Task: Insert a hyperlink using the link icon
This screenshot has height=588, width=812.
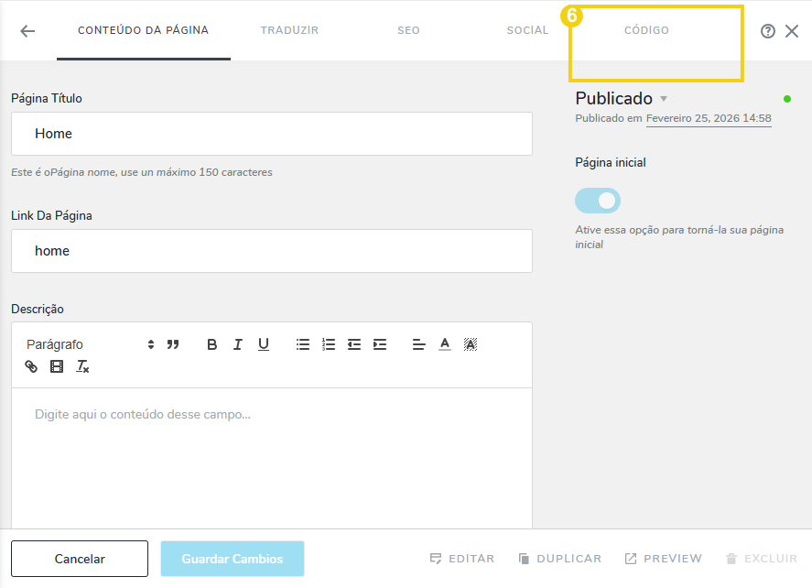Action: [x=29, y=366]
